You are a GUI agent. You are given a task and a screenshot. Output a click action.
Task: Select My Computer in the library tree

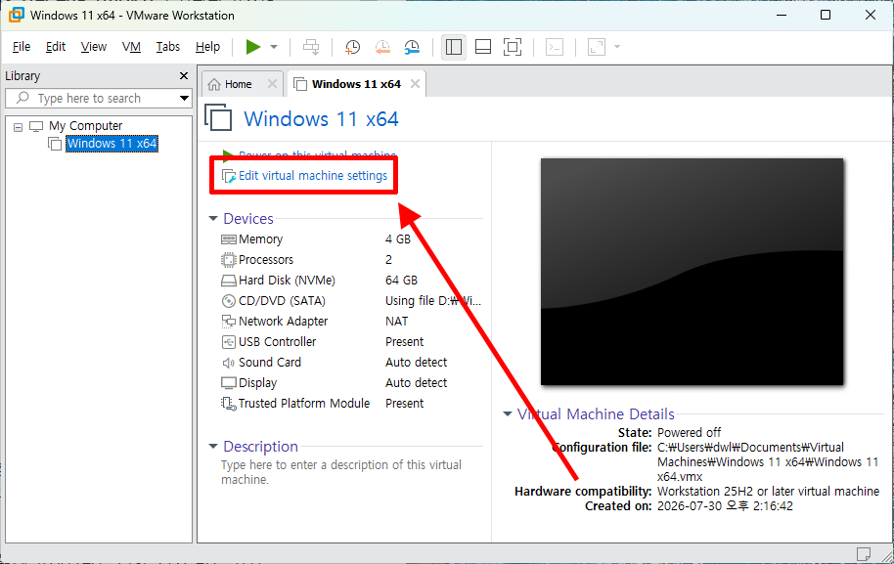(x=85, y=125)
